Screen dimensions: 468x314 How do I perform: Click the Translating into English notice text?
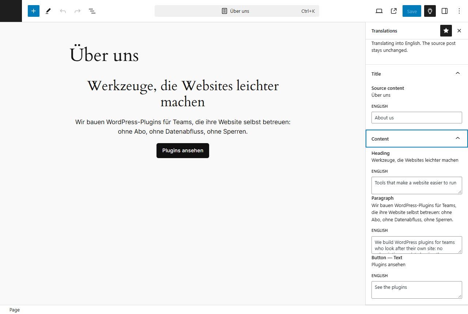point(414,47)
